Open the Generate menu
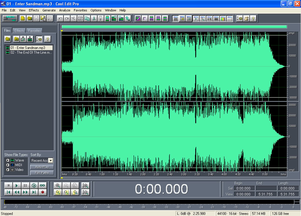The image size is (301, 216). pyautogui.click(x=49, y=10)
